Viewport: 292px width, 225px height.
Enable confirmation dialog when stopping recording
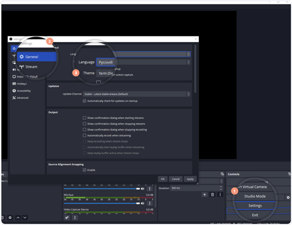pos(85,129)
